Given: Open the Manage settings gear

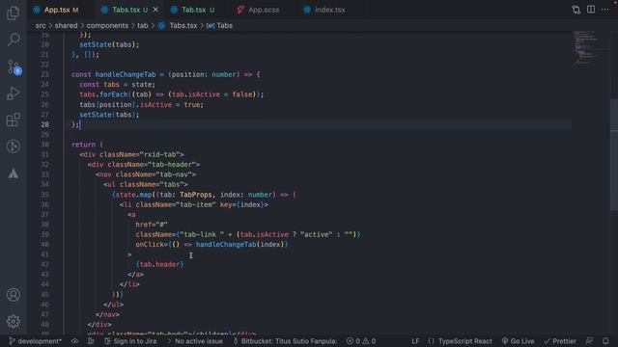Looking at the screenshot, I should pos(13,321).
